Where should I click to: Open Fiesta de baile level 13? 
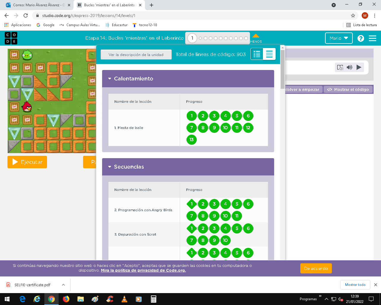[192, 140]
